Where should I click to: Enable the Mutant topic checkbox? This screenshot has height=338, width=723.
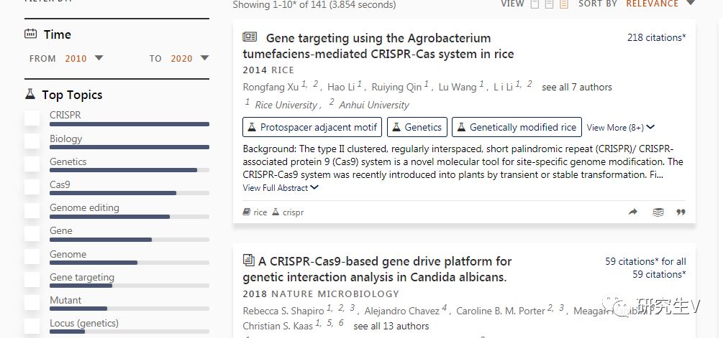pyautogui.click(x=32, y=303)
